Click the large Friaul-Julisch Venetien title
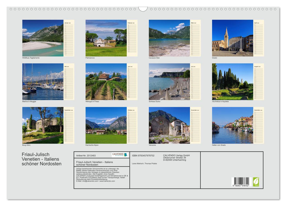This screenshot has width=286, height=206. (x=42, y=159)
